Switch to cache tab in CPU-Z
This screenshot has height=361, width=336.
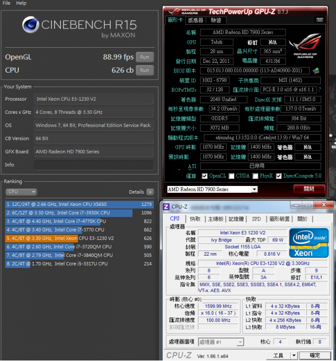point(195,219)
